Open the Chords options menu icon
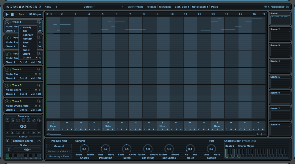The width and height of the screenshot is (295, 164). click(x=7, y=141)
